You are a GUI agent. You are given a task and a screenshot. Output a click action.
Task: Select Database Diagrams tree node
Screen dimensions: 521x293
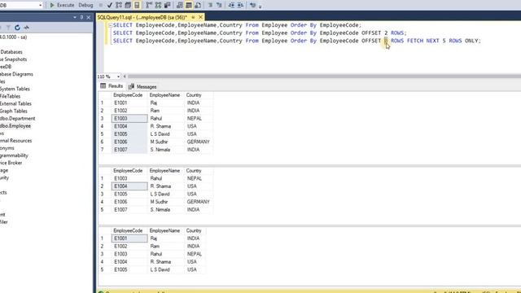16,74
